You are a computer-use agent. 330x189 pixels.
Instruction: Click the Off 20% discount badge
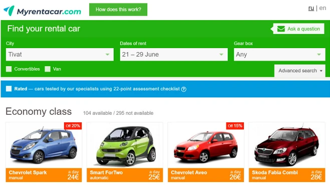point(73,126)
